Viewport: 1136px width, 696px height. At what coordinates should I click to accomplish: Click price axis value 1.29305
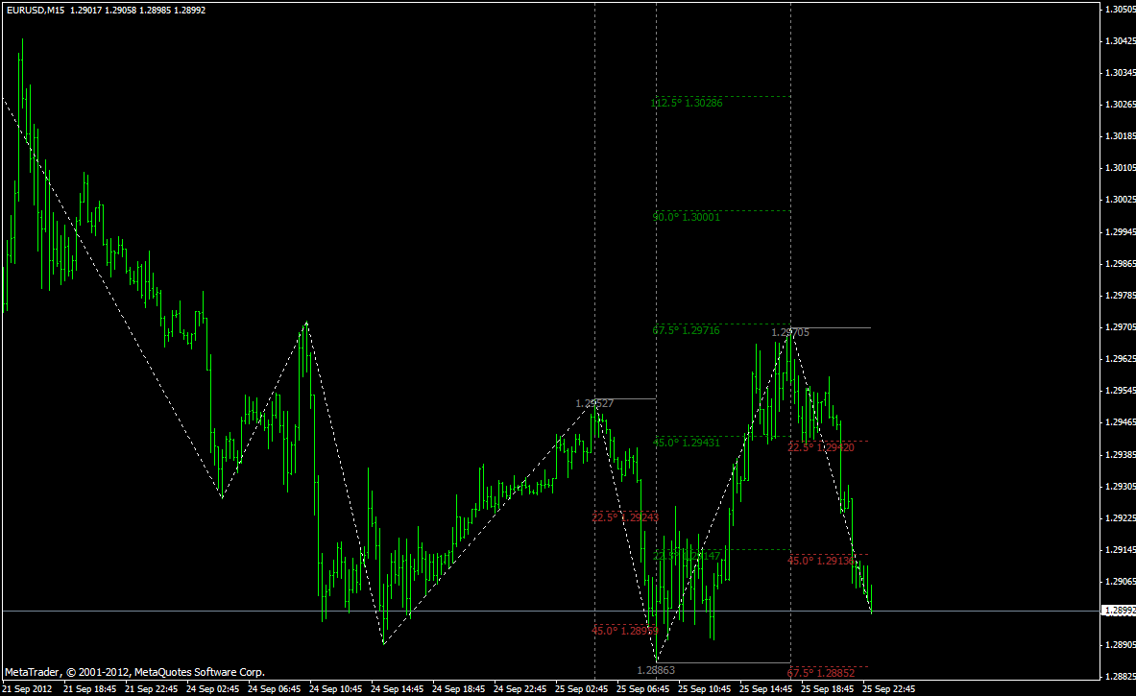coord(1120,486)
